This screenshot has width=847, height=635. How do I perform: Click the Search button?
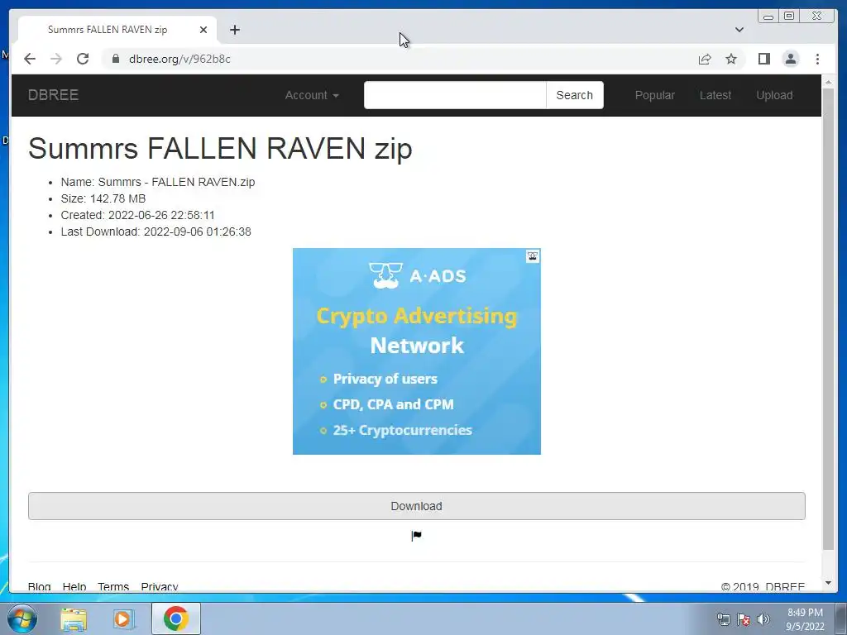[575, 95]
